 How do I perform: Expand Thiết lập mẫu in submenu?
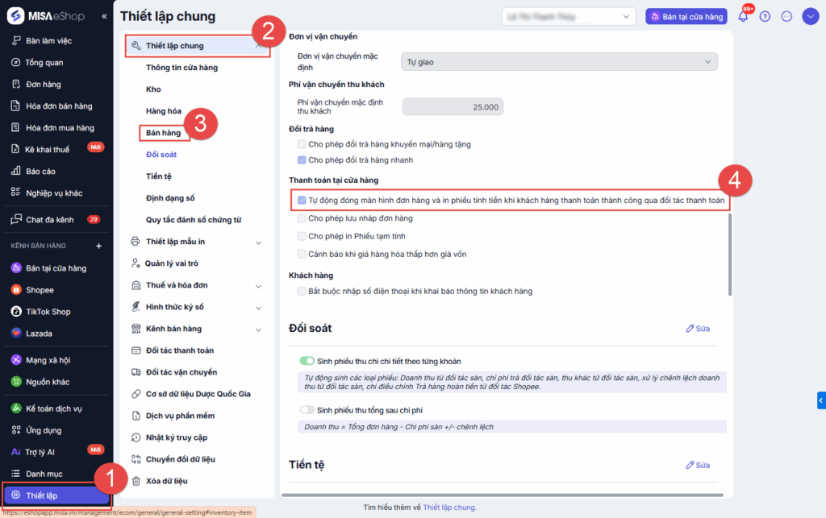coord(259,242)
